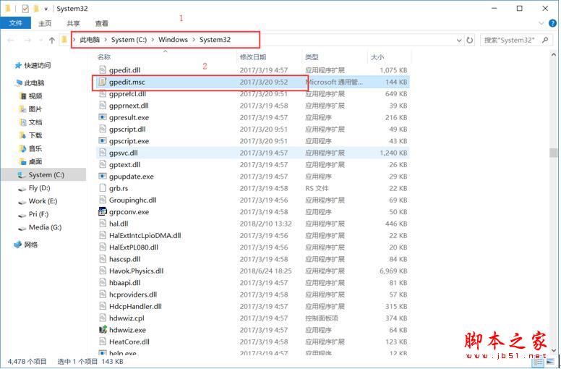Go forward with the right arrow
This screenshot has width=561, height=369.
pos(27,40)
